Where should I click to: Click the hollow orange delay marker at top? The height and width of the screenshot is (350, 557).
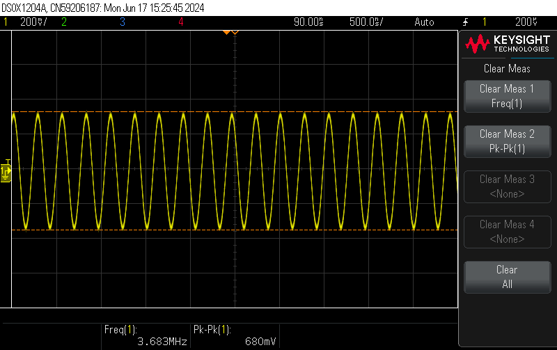(235, 33)
